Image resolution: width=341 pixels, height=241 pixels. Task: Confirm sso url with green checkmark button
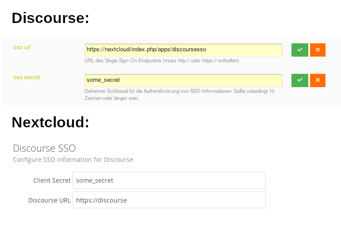click(x=300, y=50)
